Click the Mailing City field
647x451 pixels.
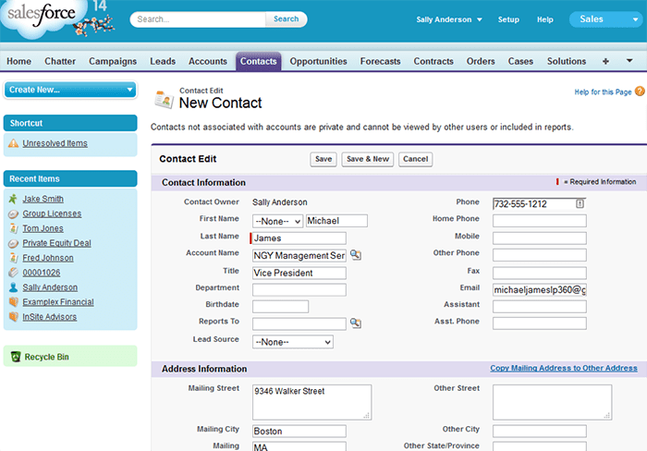click(x=299, y=432)
